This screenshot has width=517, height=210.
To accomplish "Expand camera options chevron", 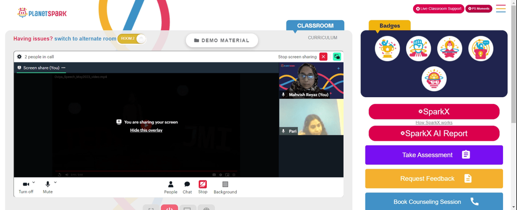I will click(x=34, y=182).
